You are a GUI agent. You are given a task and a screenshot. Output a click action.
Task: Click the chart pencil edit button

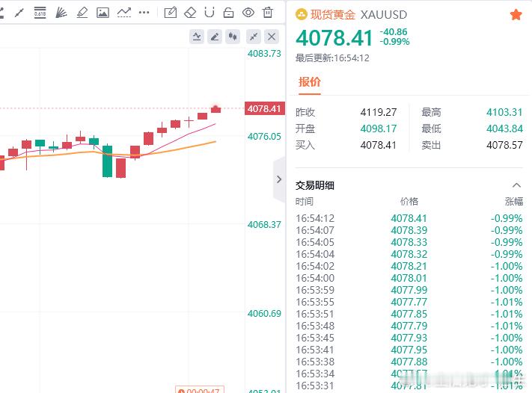point(215,37)
